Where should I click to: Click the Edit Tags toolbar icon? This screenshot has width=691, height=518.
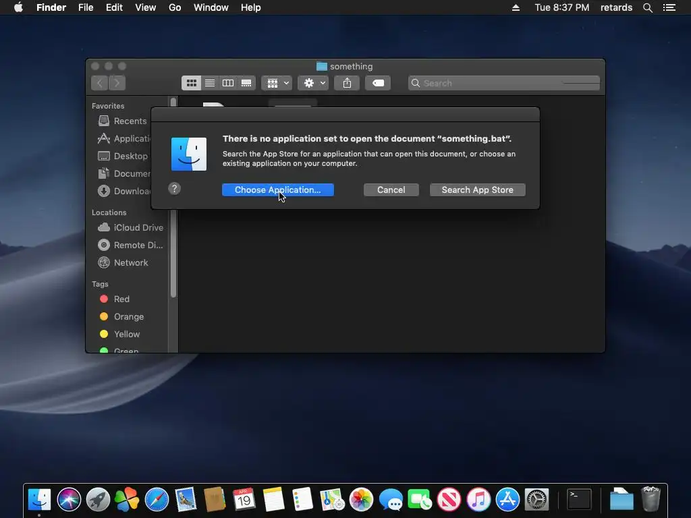coord(378,83)
